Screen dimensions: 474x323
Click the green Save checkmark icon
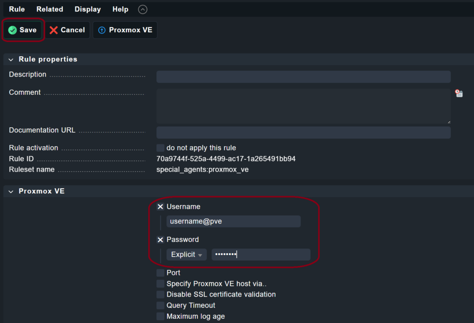tap(12, 30)
